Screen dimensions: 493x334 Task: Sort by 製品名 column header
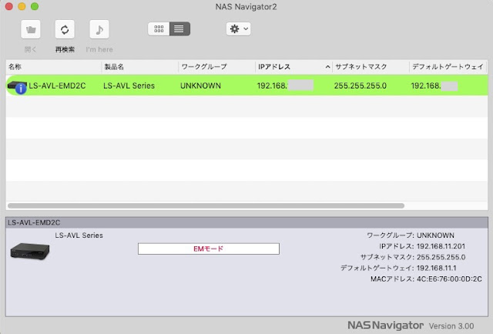(x=140, y=67)
